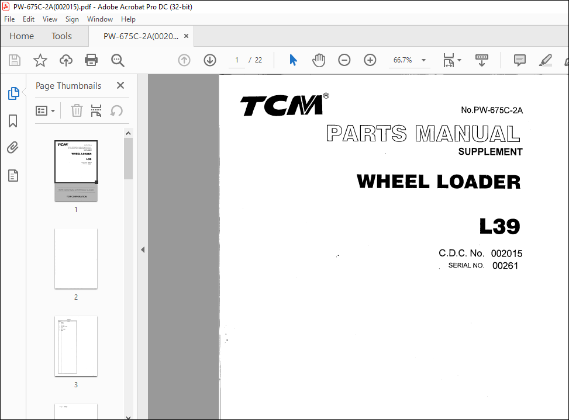Click the thumbnail panel scrollbar handle

(128, 158)
